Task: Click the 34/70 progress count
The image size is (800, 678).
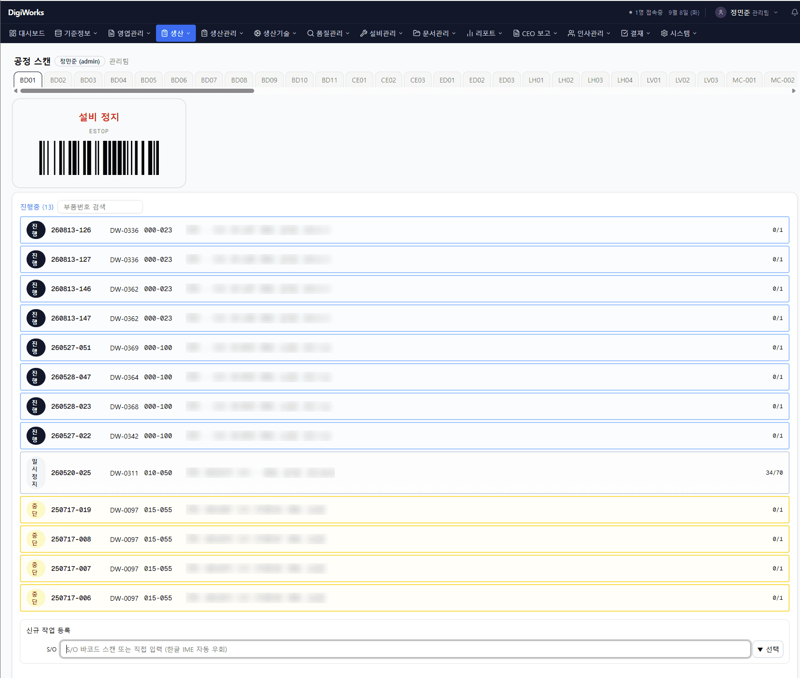Action: pyautogui.click(x=774, y=473)
